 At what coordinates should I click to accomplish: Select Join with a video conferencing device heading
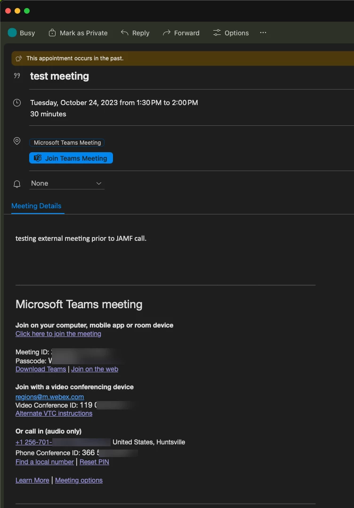coord(74,387)
